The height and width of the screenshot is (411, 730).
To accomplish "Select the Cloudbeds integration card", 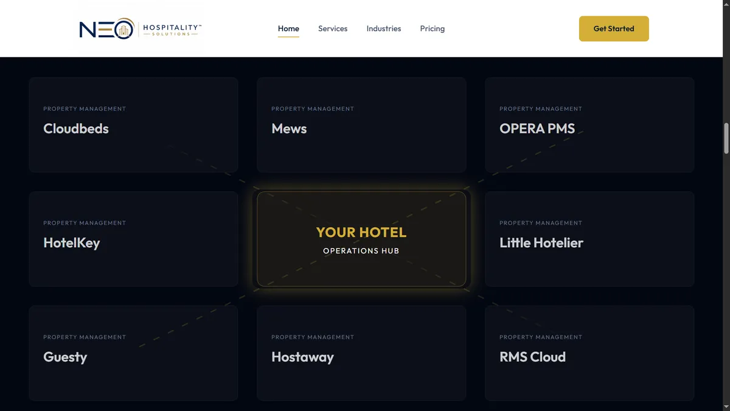I will tap(133, 125).
